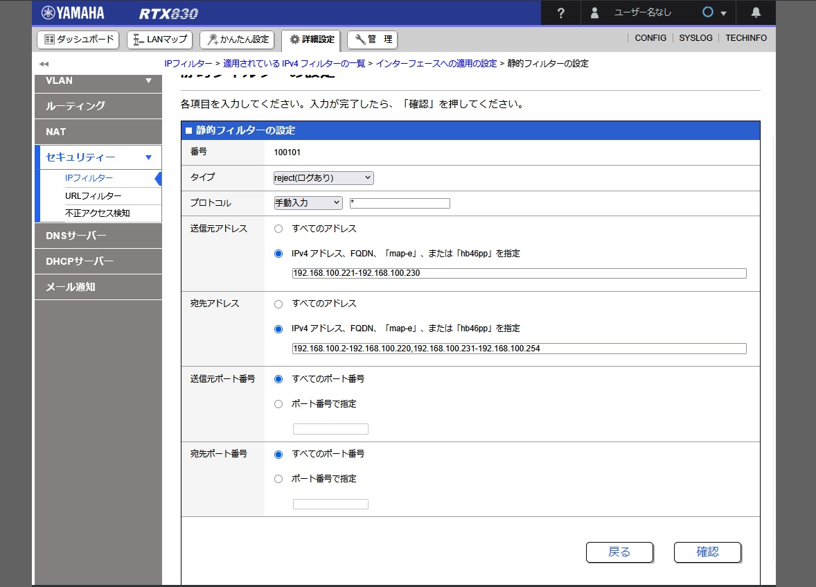Click the Yamaha logo
Viewport: 816px width, 587px height.
73,13
